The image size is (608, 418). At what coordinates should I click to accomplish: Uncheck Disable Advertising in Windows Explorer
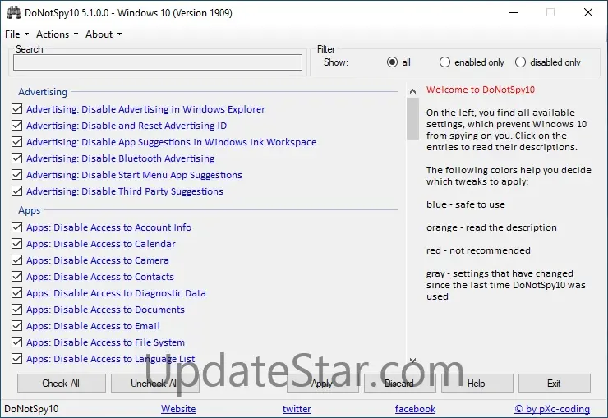tap(16, 109)
